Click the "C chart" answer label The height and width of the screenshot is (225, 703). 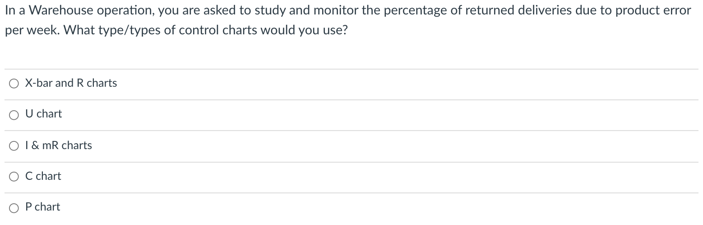pyautogui.click(x=43, y=176)
